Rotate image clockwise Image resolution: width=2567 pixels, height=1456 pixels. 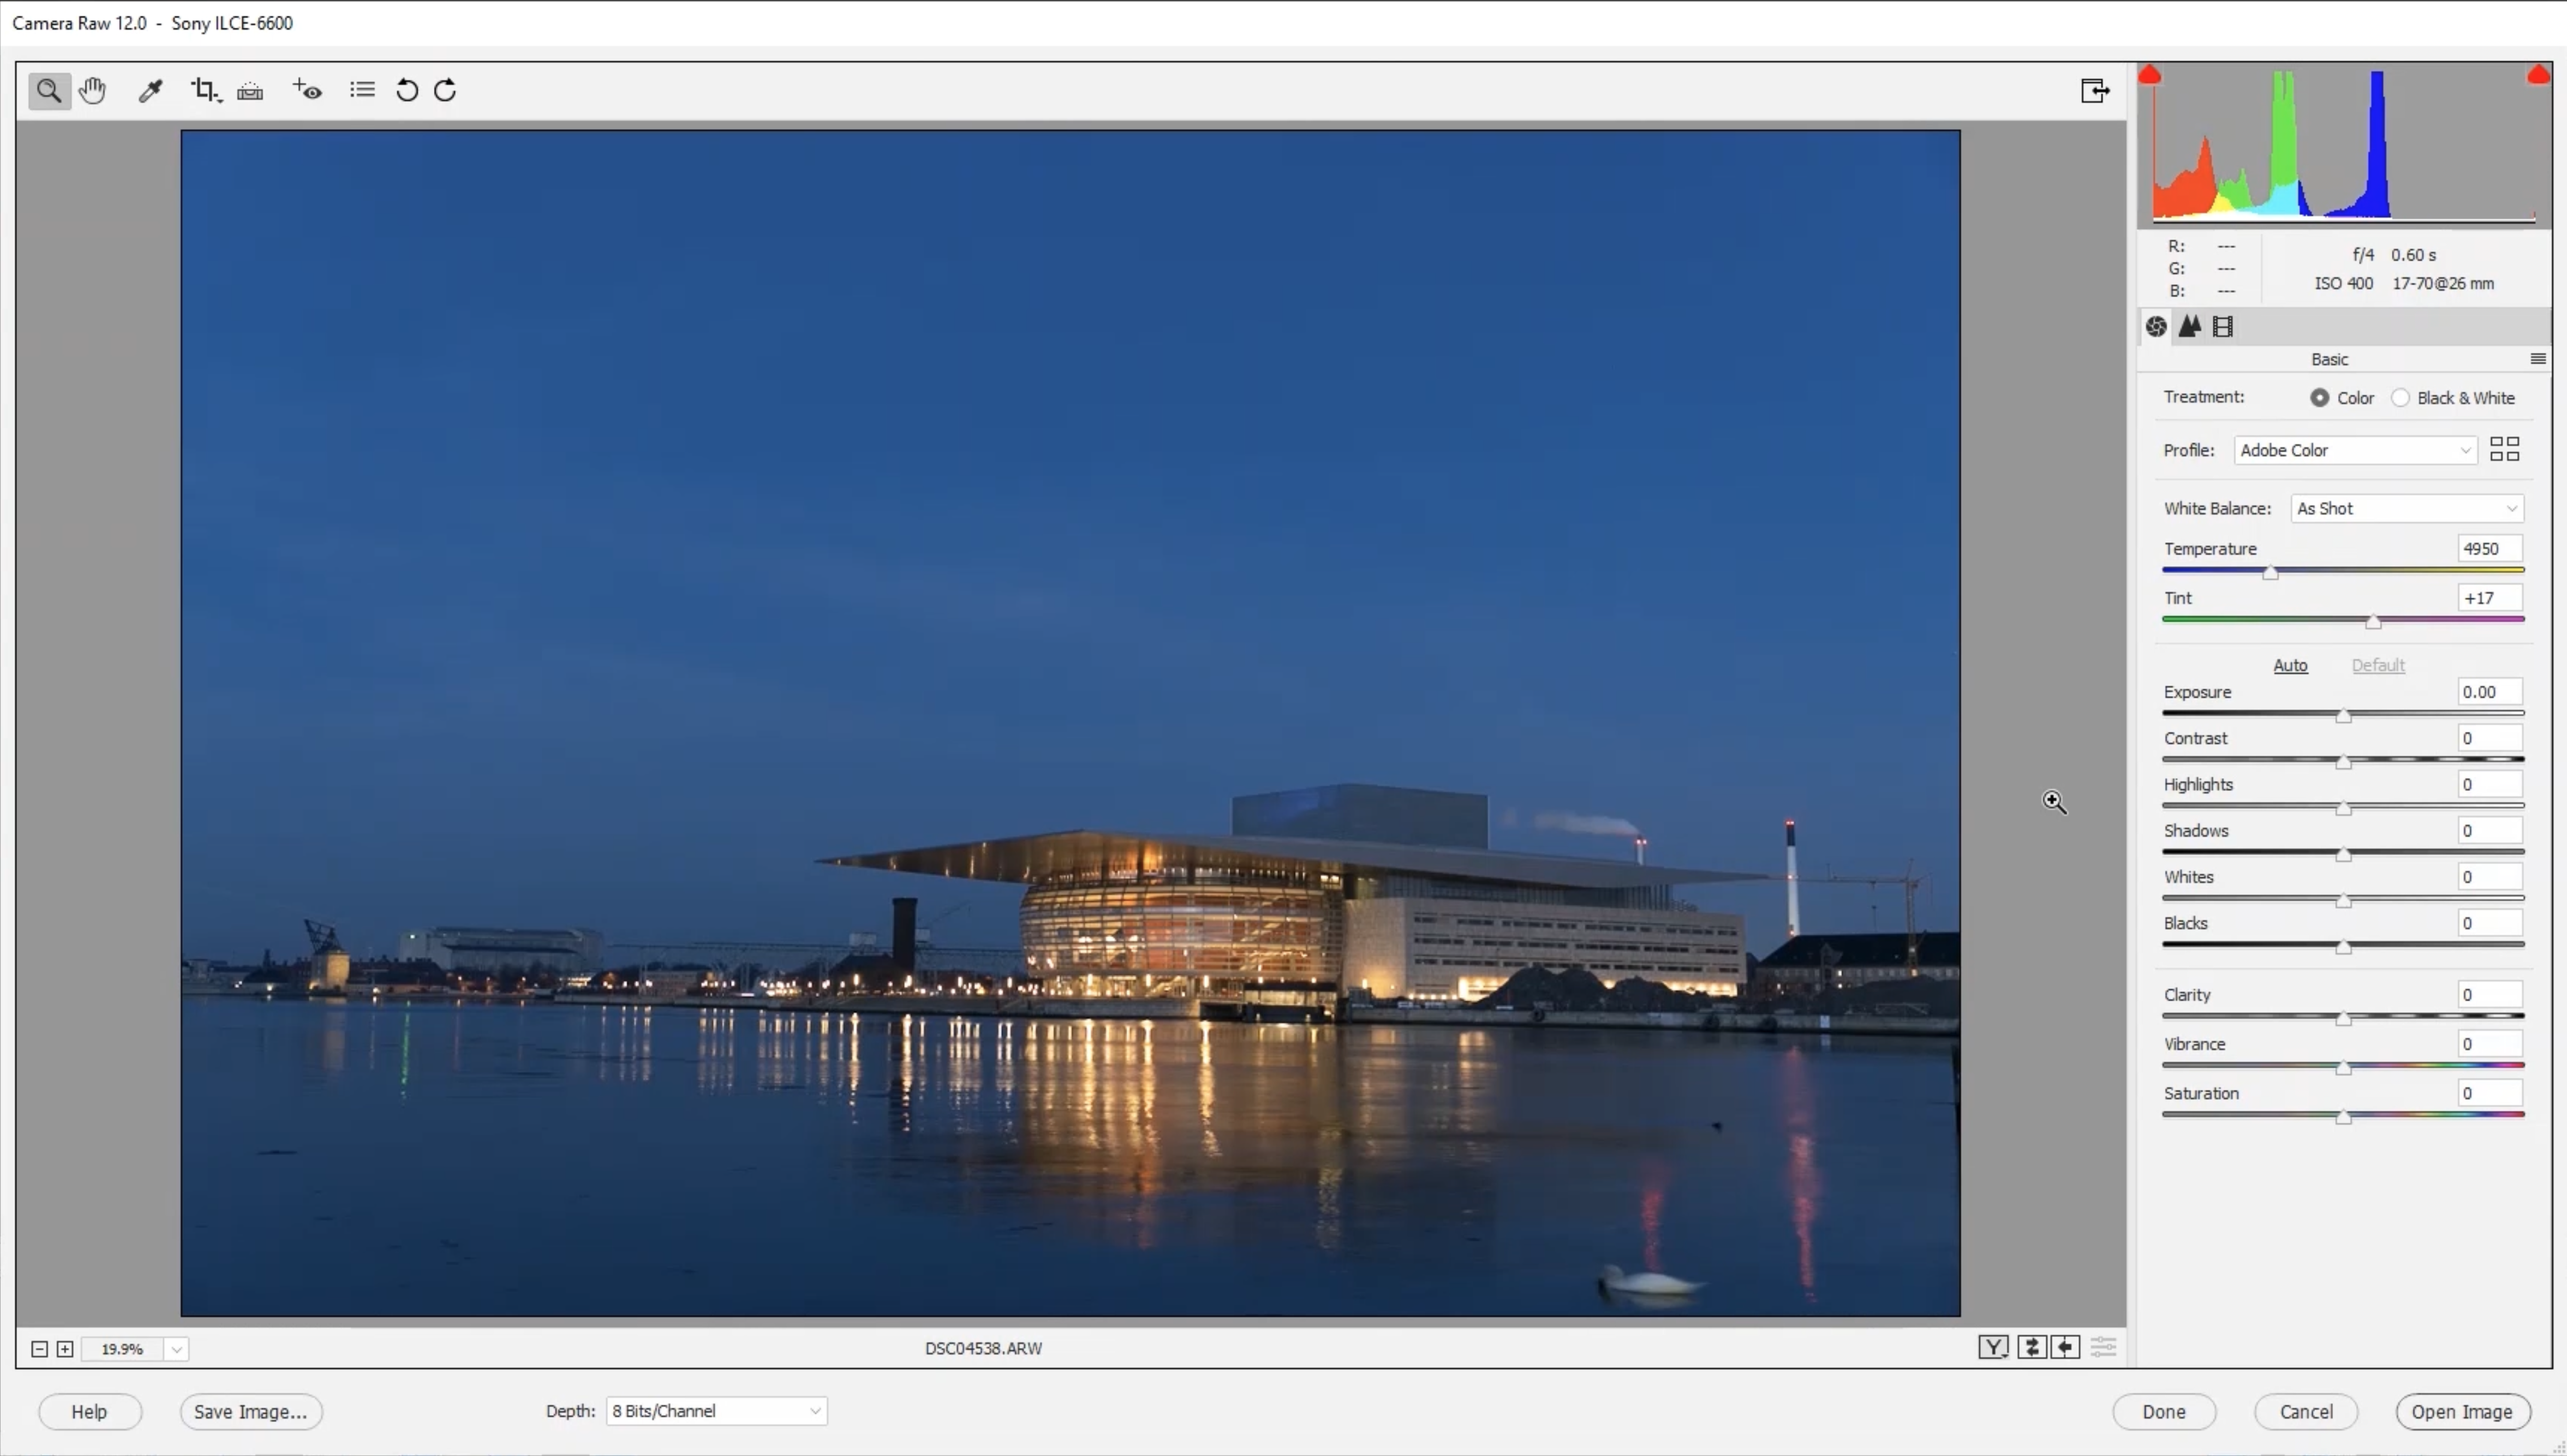pos(445,91)
